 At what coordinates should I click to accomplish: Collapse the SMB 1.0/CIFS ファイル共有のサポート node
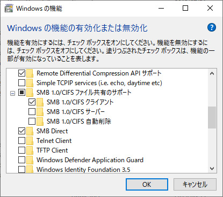pos(12,93)
